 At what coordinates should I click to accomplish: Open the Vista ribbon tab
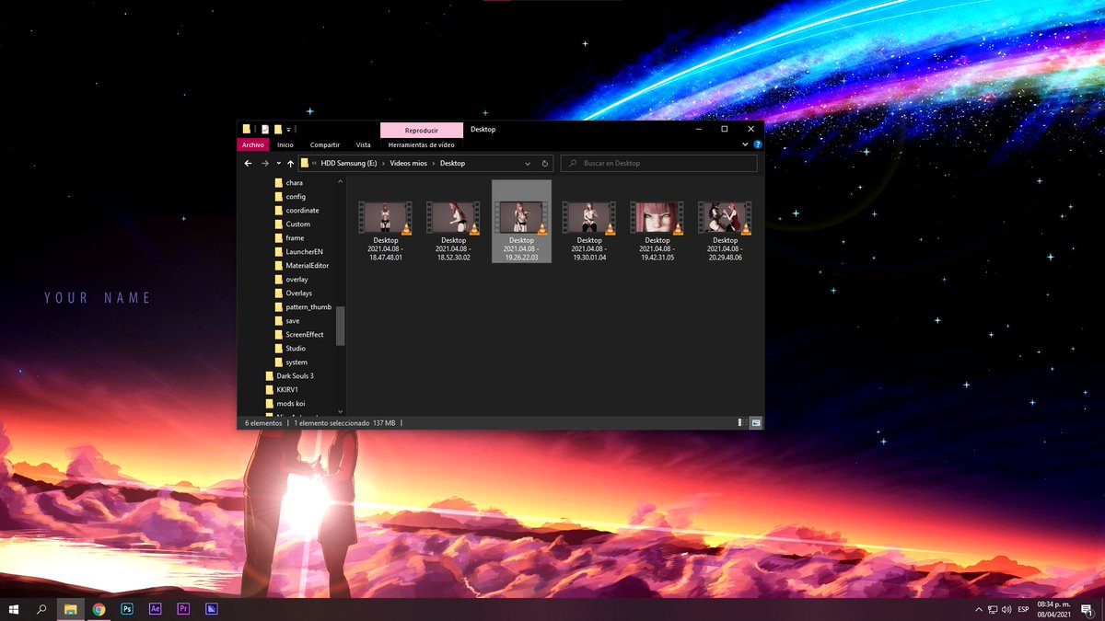(x=364, y=144)
